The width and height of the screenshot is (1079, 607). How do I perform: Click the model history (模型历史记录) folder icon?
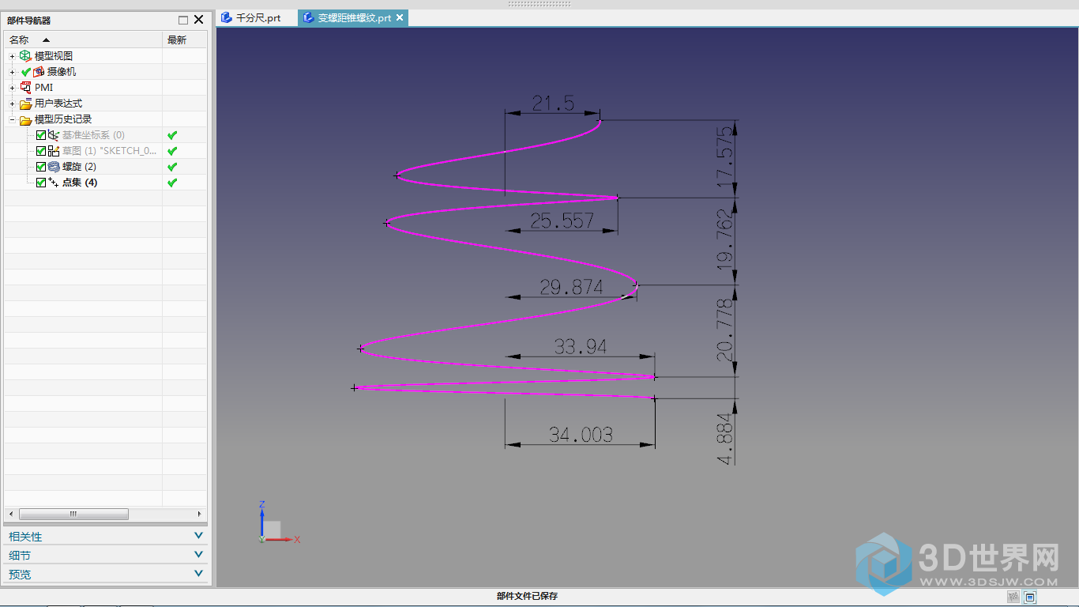tap(25, 119)
